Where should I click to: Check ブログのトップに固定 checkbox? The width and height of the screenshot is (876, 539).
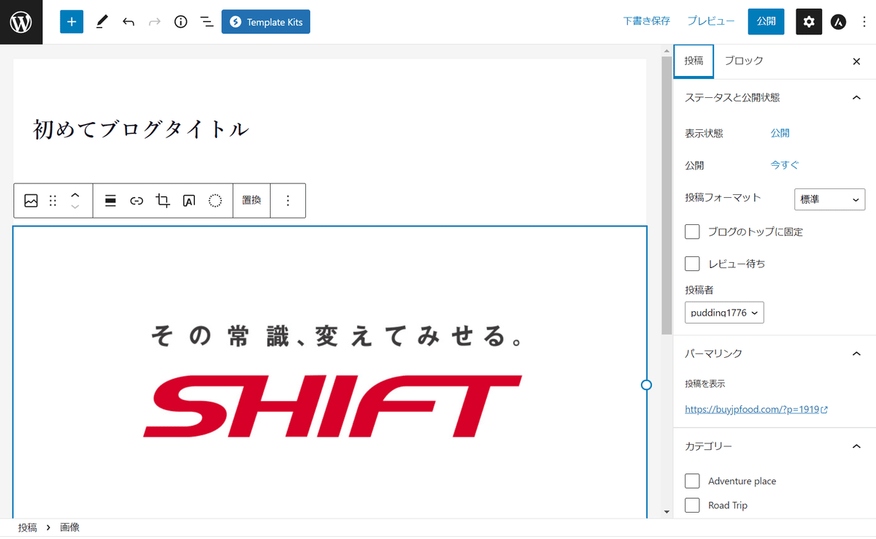pos(692,232)
